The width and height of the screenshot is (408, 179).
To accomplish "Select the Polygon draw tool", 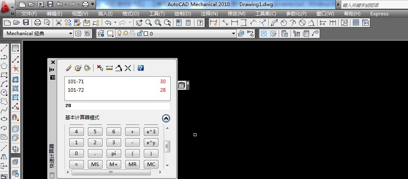I will [x=4, y=66].
